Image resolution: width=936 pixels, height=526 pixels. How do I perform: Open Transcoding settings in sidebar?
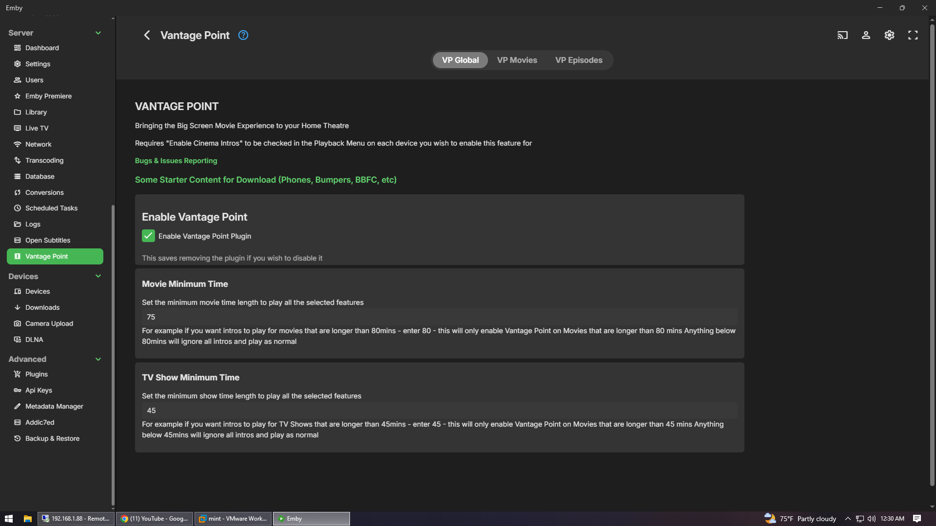44,160
